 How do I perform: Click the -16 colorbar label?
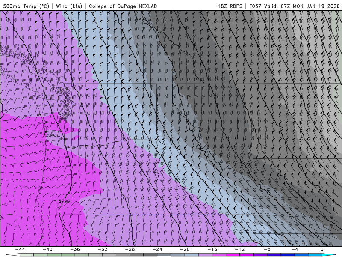click(212, 249)
